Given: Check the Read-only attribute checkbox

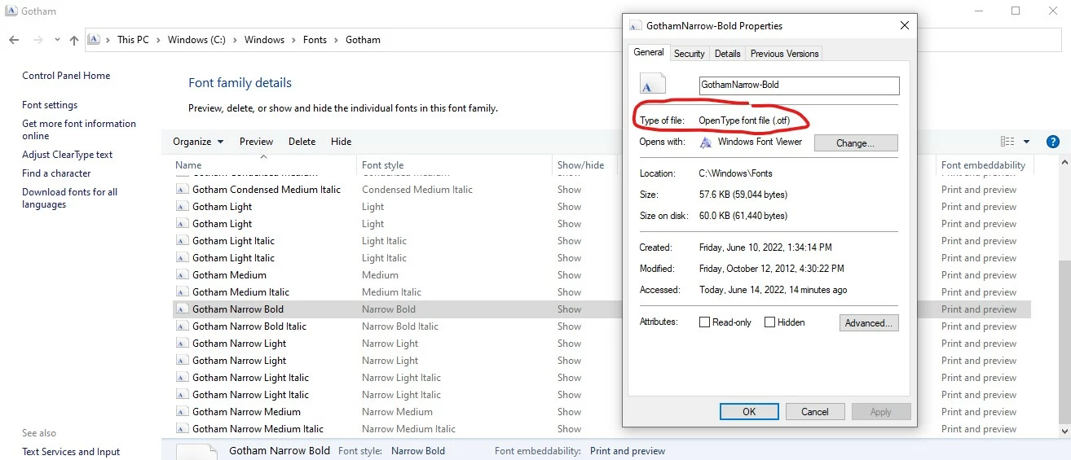Looking at the screenshot, I should [704, 322].
